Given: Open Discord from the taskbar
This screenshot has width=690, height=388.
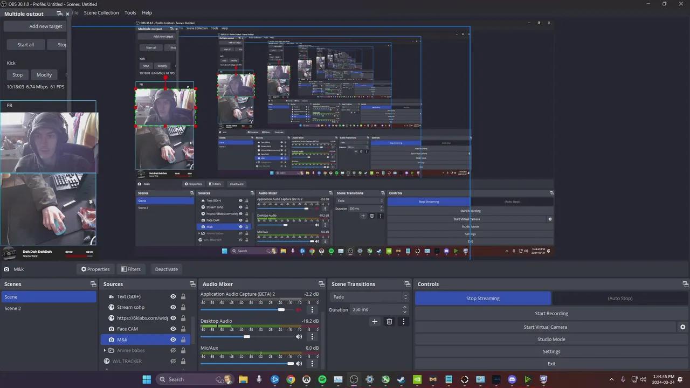Looking at the screenshot, I should (512, 379).
